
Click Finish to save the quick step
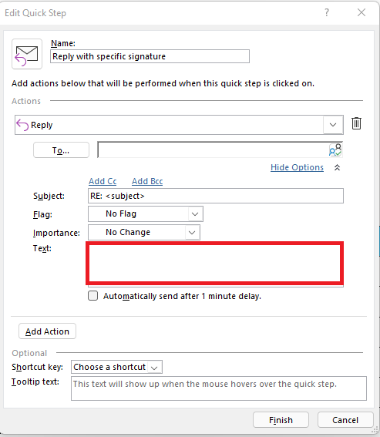[x=281, y=420]
